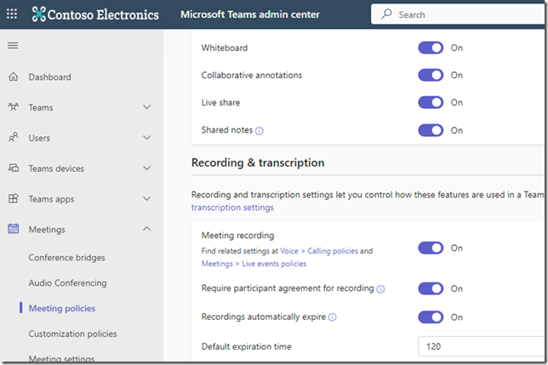
Task: Select Meeting policies in sidebar
Action: (x=62, y=308)
